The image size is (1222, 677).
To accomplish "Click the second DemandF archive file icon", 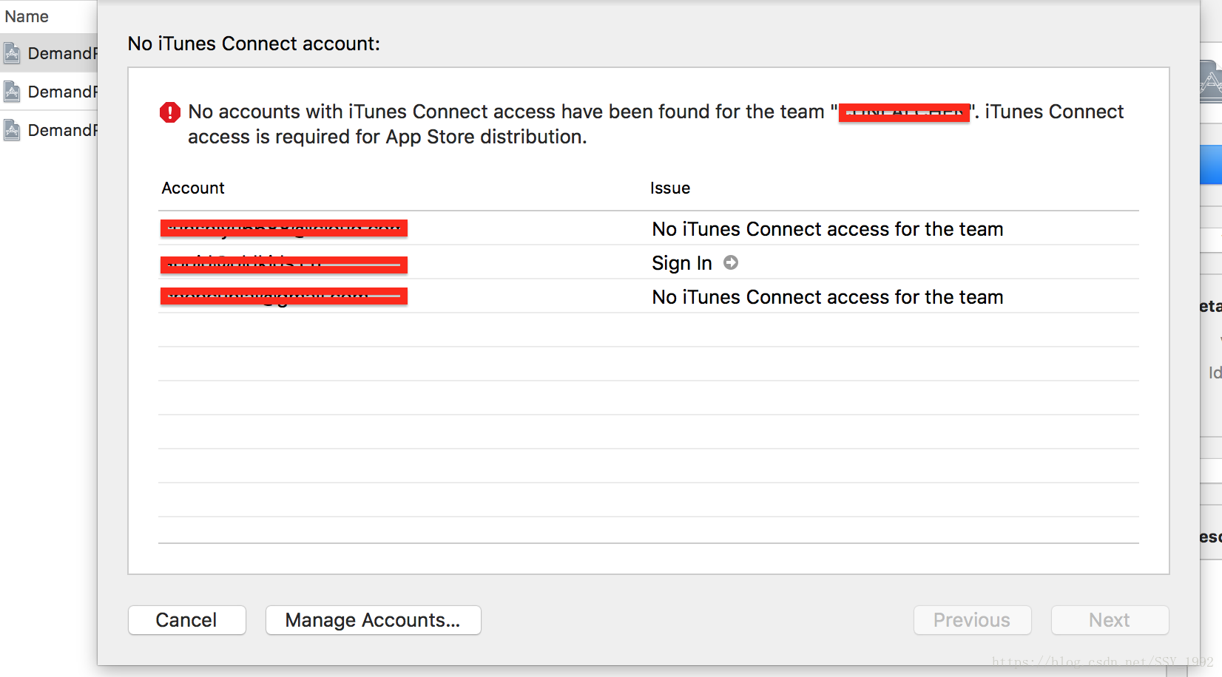I will pos(12,92).
